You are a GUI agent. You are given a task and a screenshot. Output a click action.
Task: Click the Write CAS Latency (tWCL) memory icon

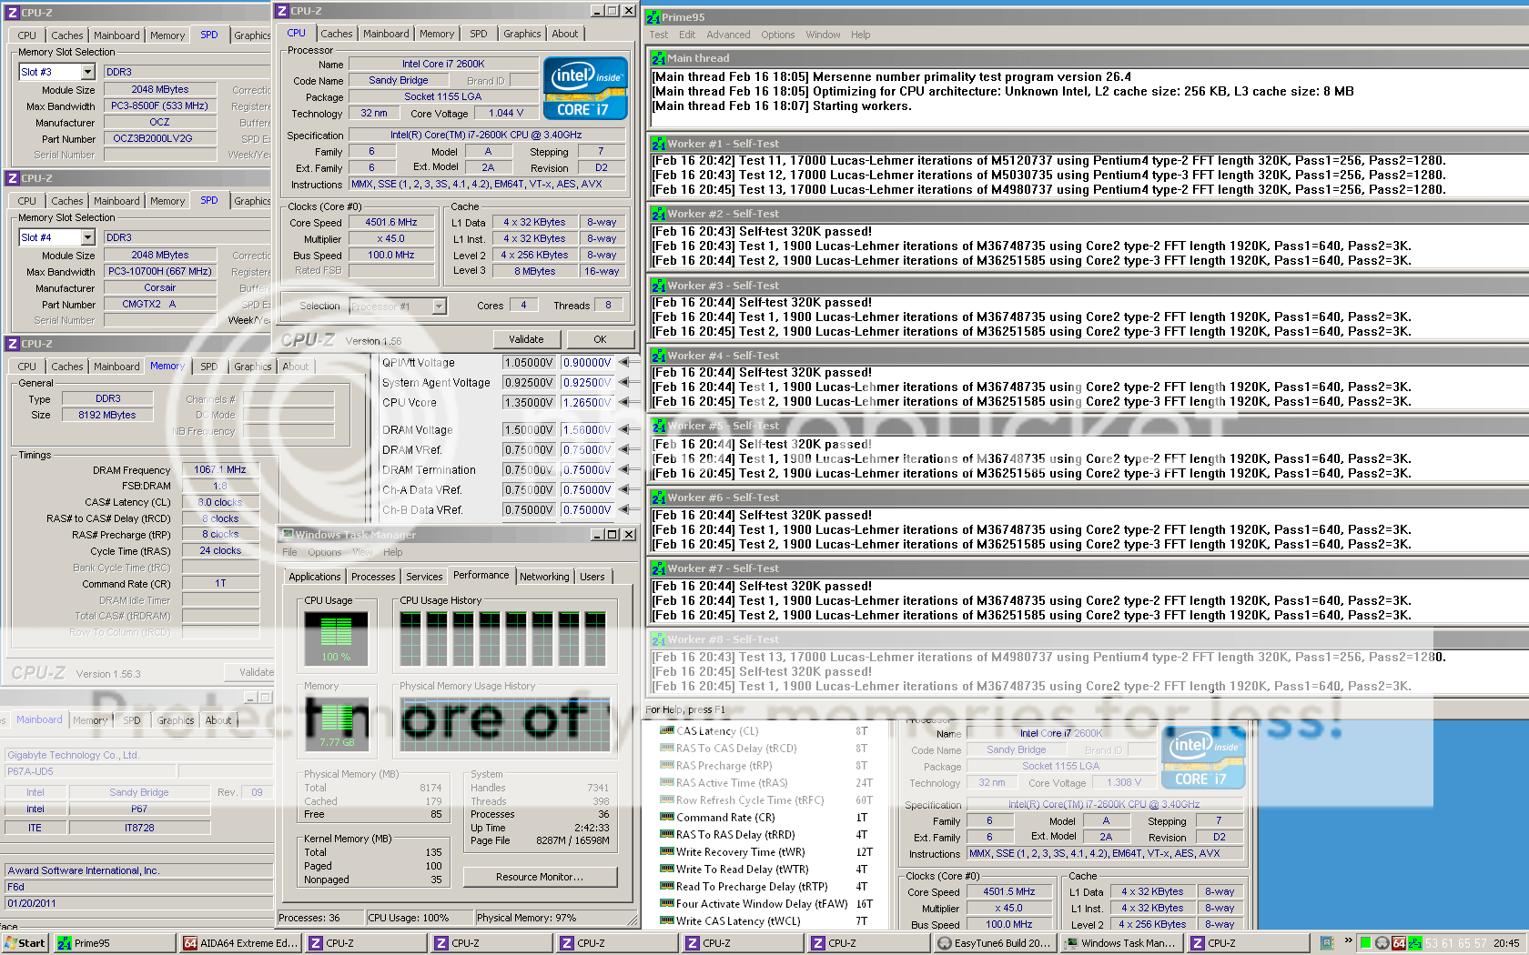(x=666, y=921)
